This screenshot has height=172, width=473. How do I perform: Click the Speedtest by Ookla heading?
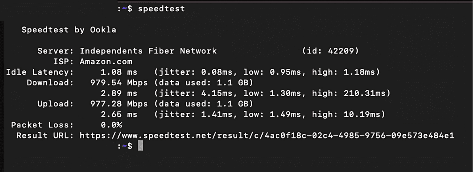[x=69, y=30]
